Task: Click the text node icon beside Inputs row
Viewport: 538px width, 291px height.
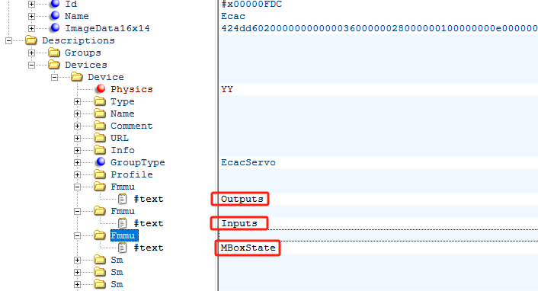Action: (123, 223)
